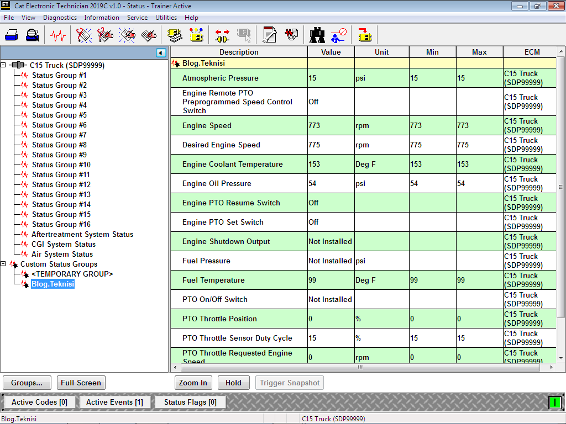Open the Diagnostics menu
The image size is (566, 424).
pyautogui.click(x=60, y=17)
